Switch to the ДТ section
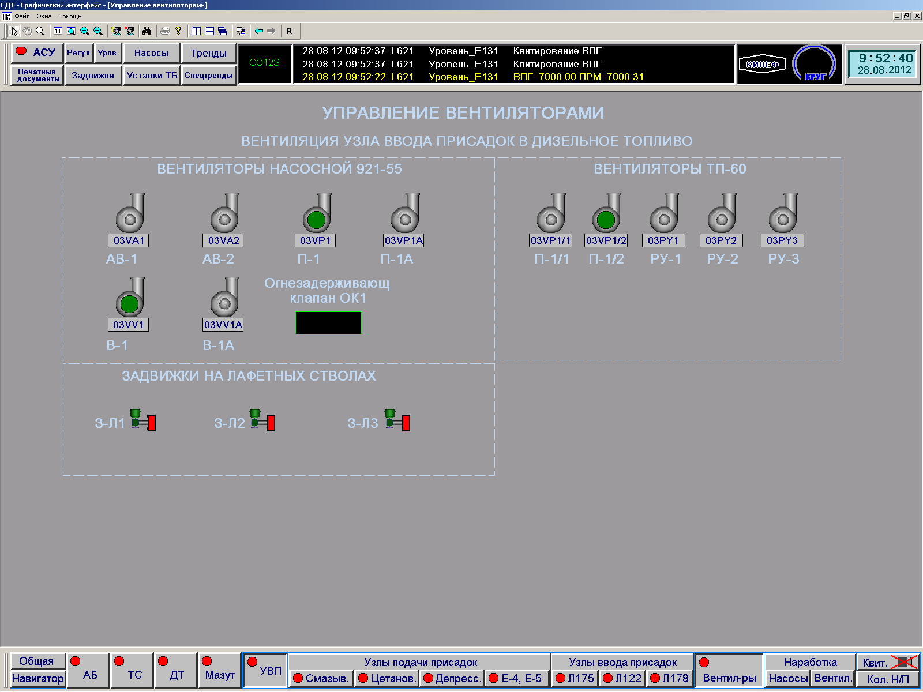 coord(175,671)
